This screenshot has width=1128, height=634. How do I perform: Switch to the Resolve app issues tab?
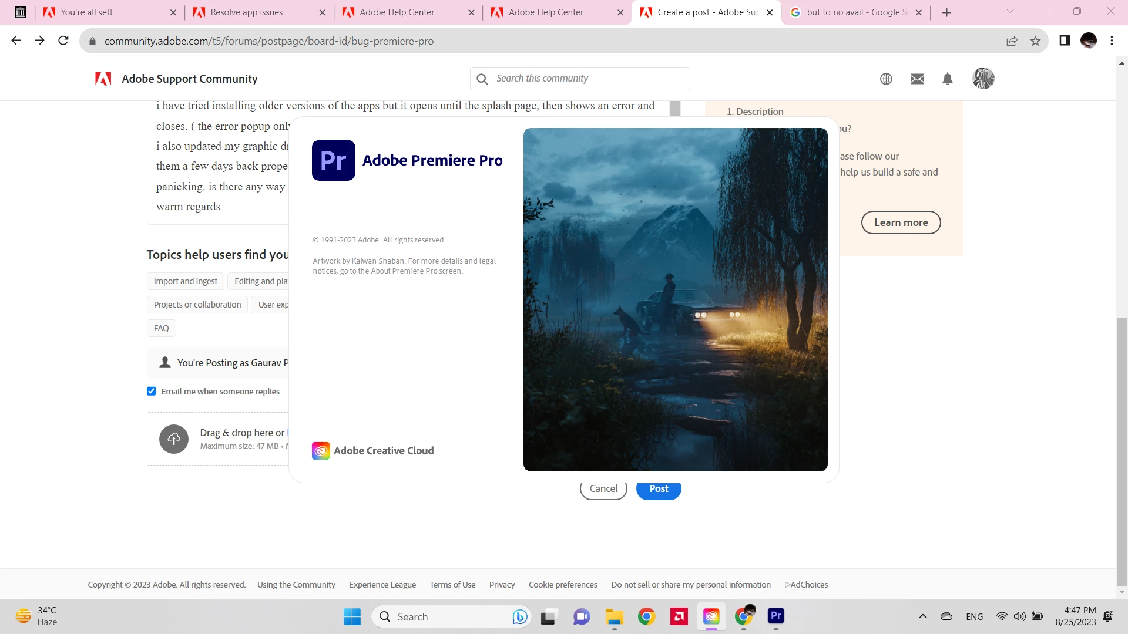pos(247,12)
